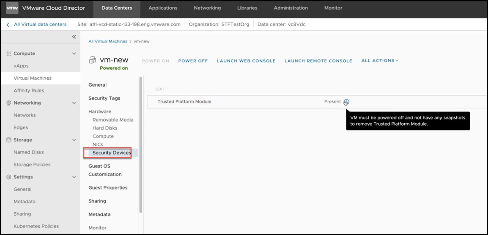The width and height of the screenshot is (488, 235).
Task: Open the Libraries tab
Action: click(x=247, y=8)
